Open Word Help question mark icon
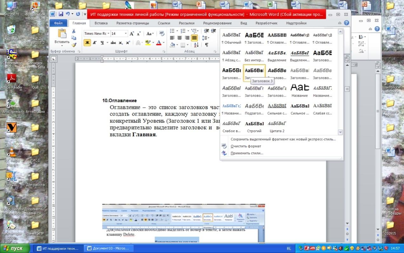The width and height of the screenshot is (404, 253). coord(347,23)
